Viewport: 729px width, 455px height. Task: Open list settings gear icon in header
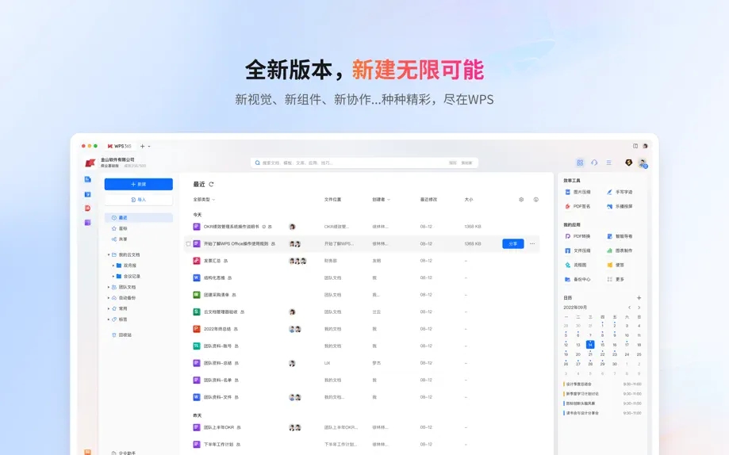pos(521,200)
